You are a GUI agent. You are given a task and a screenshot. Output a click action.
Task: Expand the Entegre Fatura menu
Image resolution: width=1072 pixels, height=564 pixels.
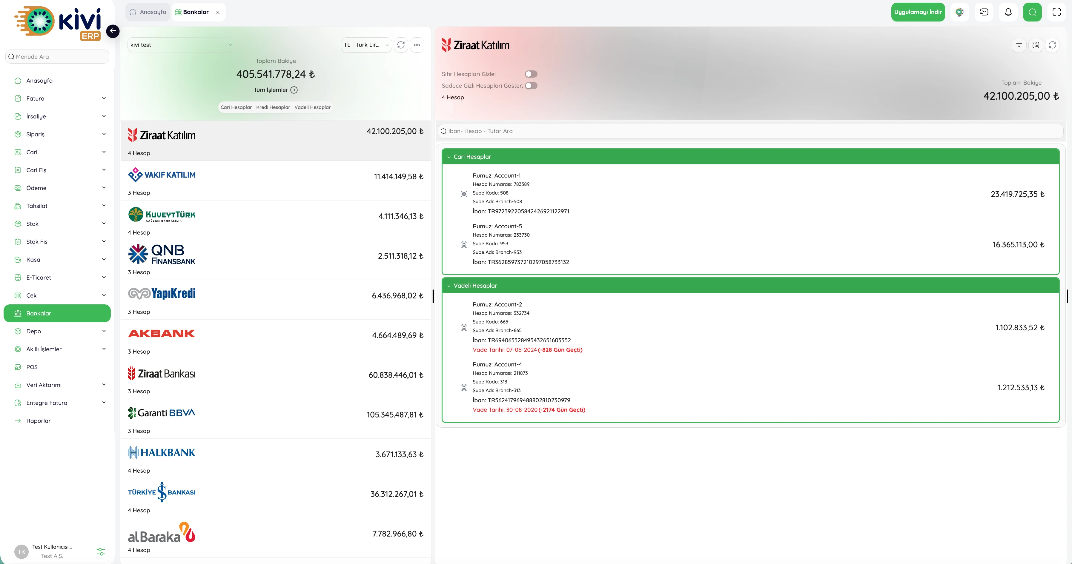click(x=57, y=403)
